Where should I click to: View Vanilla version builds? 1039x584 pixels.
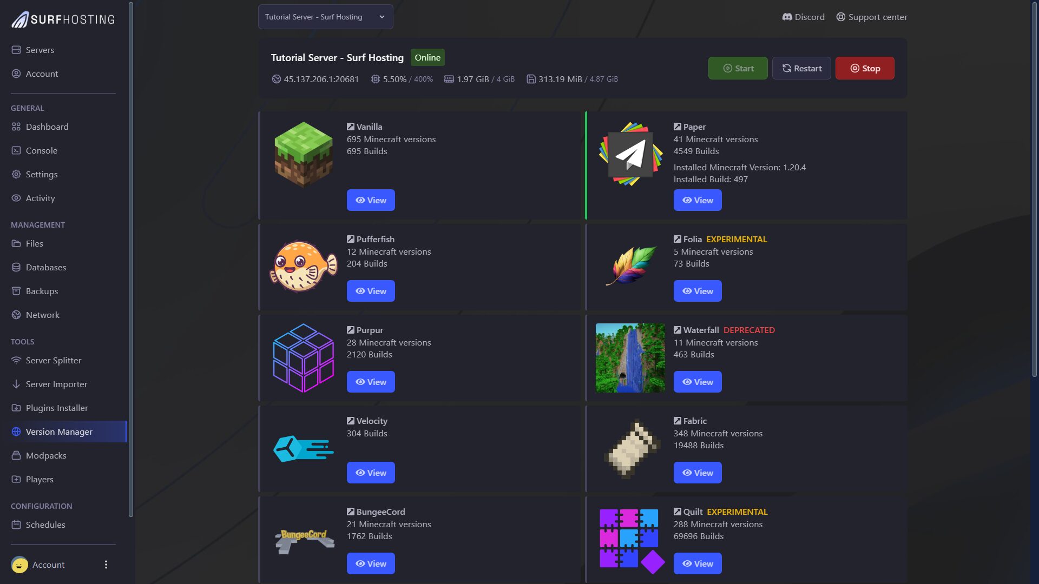[371, 201]
